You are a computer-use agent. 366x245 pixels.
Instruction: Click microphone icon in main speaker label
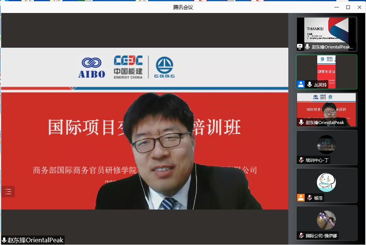4,240
